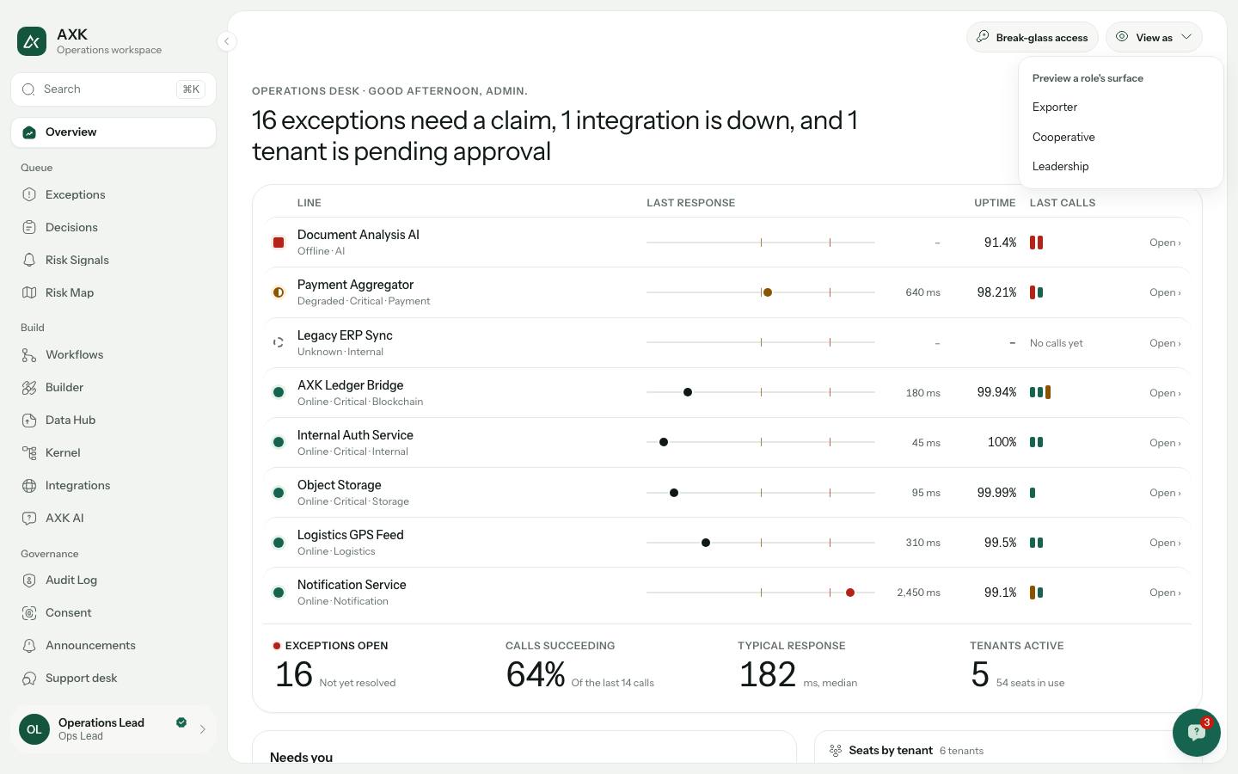Open Risk Signals bell icon
Screen dimensions: 1238x774
(29, 261)
